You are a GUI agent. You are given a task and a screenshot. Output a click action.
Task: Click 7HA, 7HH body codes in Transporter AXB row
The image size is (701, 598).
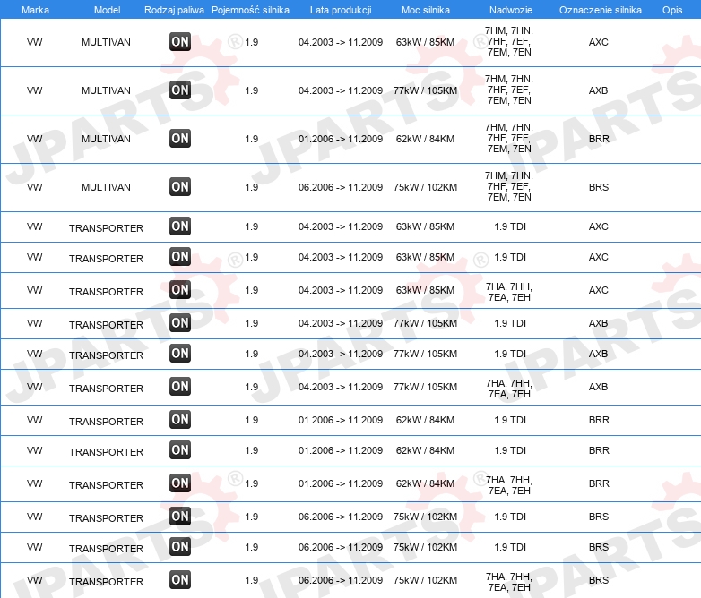click(509, 389)
